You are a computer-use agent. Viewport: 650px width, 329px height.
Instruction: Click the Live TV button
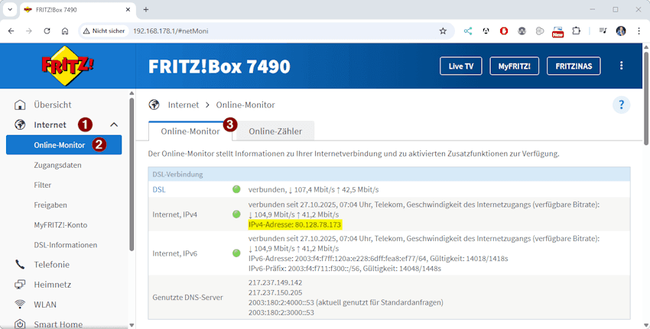[460, 66]
